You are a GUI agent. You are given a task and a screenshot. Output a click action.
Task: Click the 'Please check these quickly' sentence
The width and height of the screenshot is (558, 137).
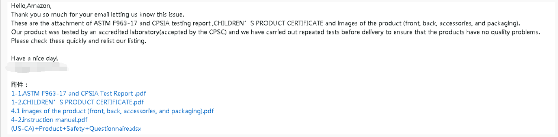pos(78,41)
